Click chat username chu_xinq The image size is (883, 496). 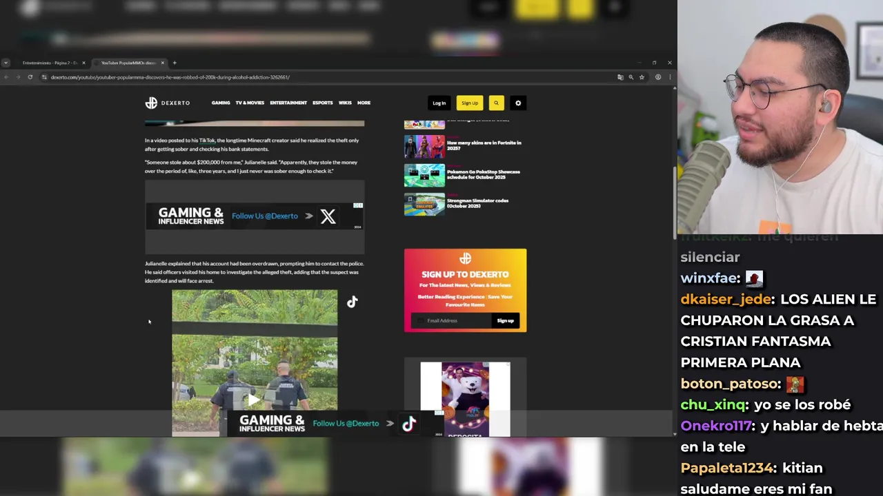tap(713, 405)
